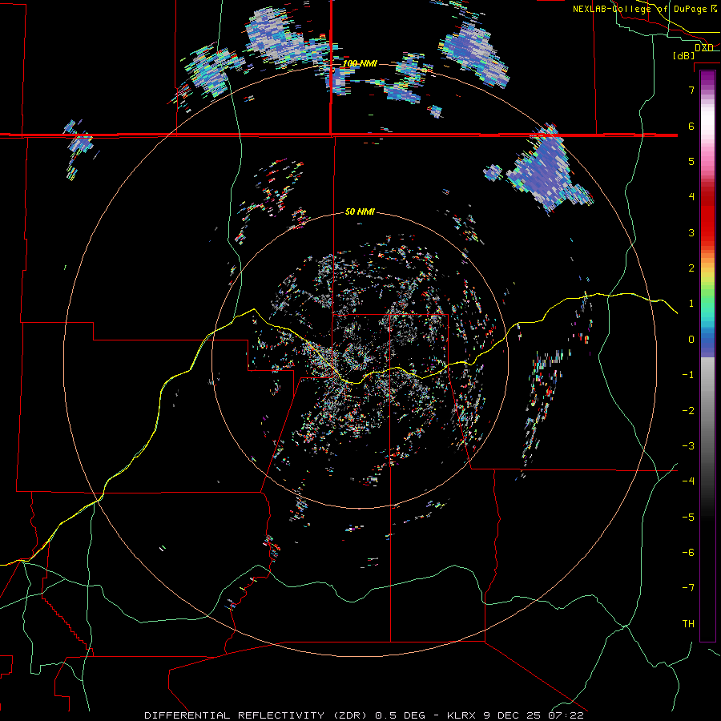Select the "4" tick on the color scale
Image resolution: width=721 pixels, height=721 pixels.
(691, 197)
